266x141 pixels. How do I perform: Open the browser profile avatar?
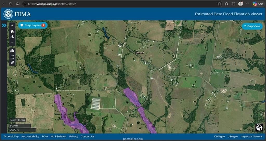tap(241, 4)
